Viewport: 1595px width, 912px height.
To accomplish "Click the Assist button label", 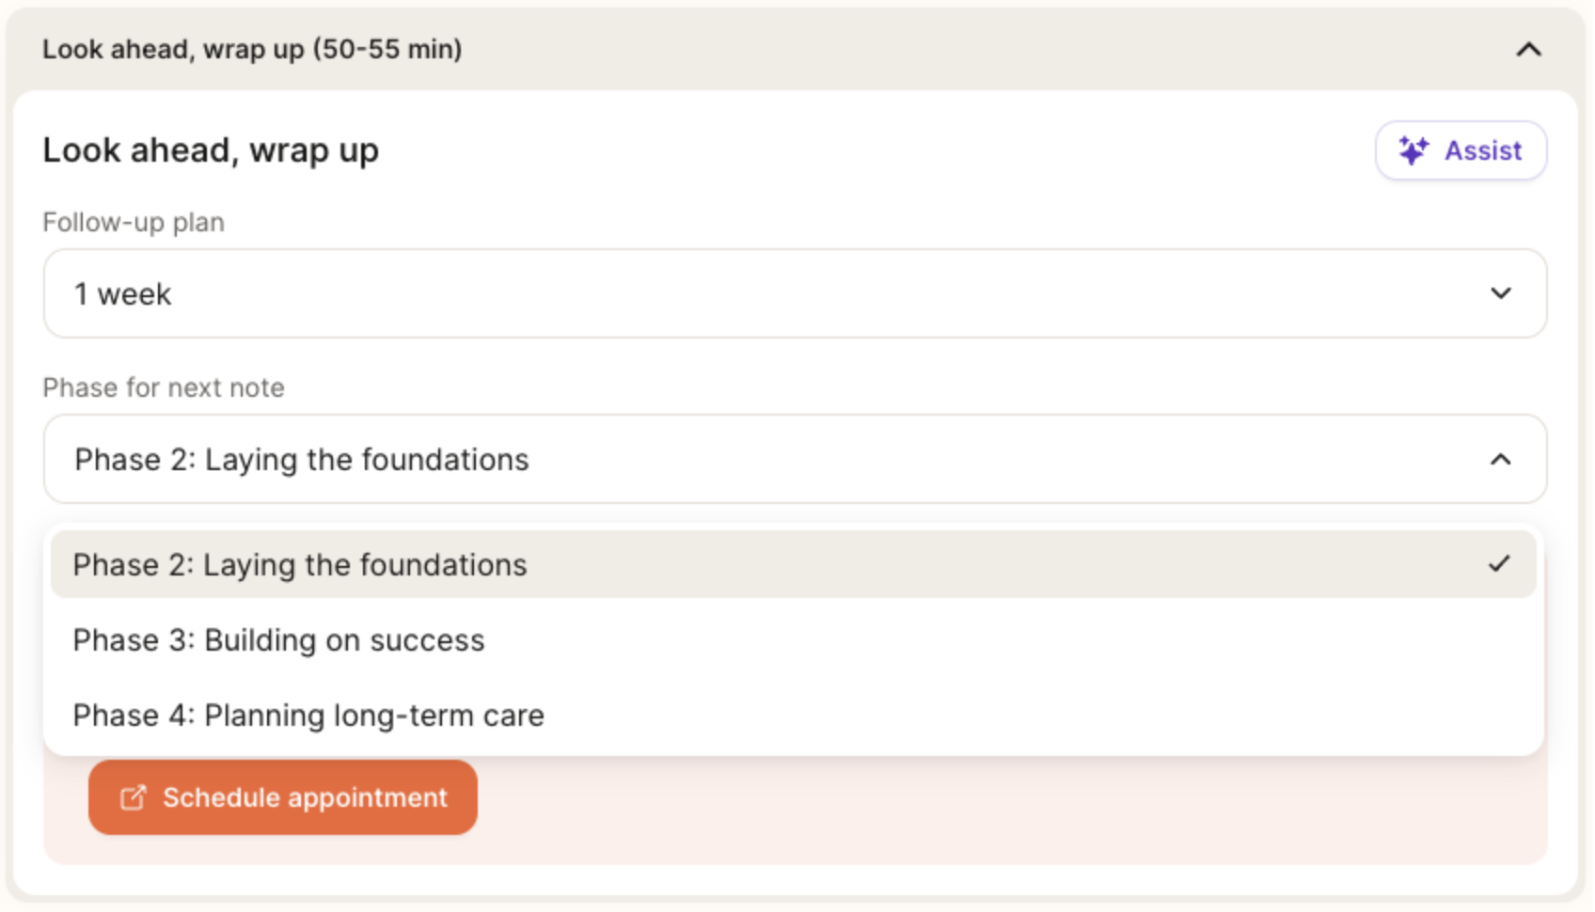I will pyautogui.click(x=1483, y=150).
